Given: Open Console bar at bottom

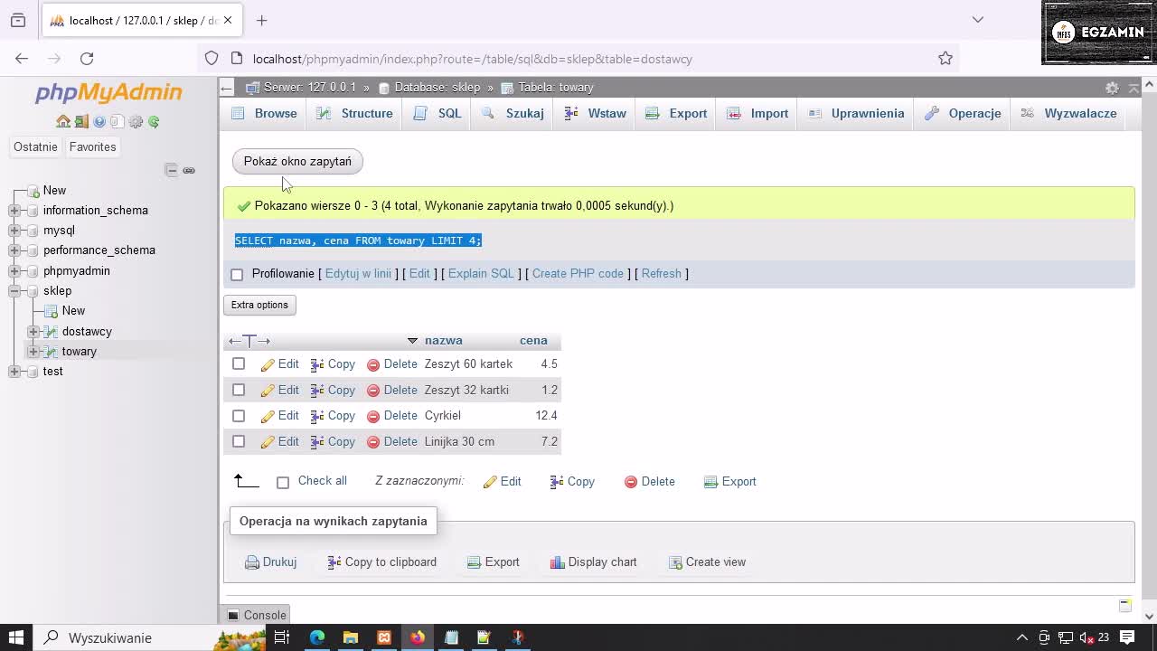Looking at the screenshot, I should (257, 615).
